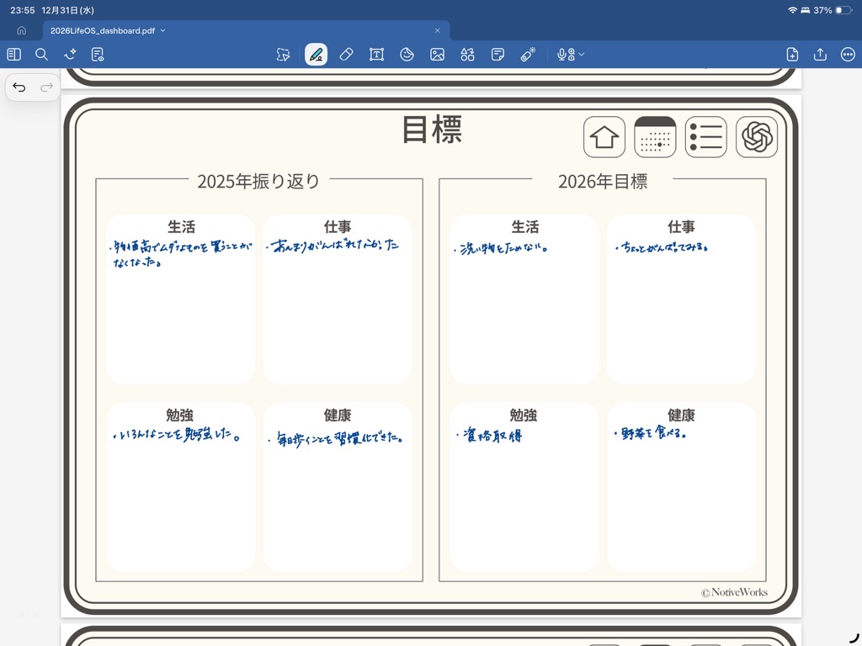Pick the Laser pointer tool

coord(528,55)
